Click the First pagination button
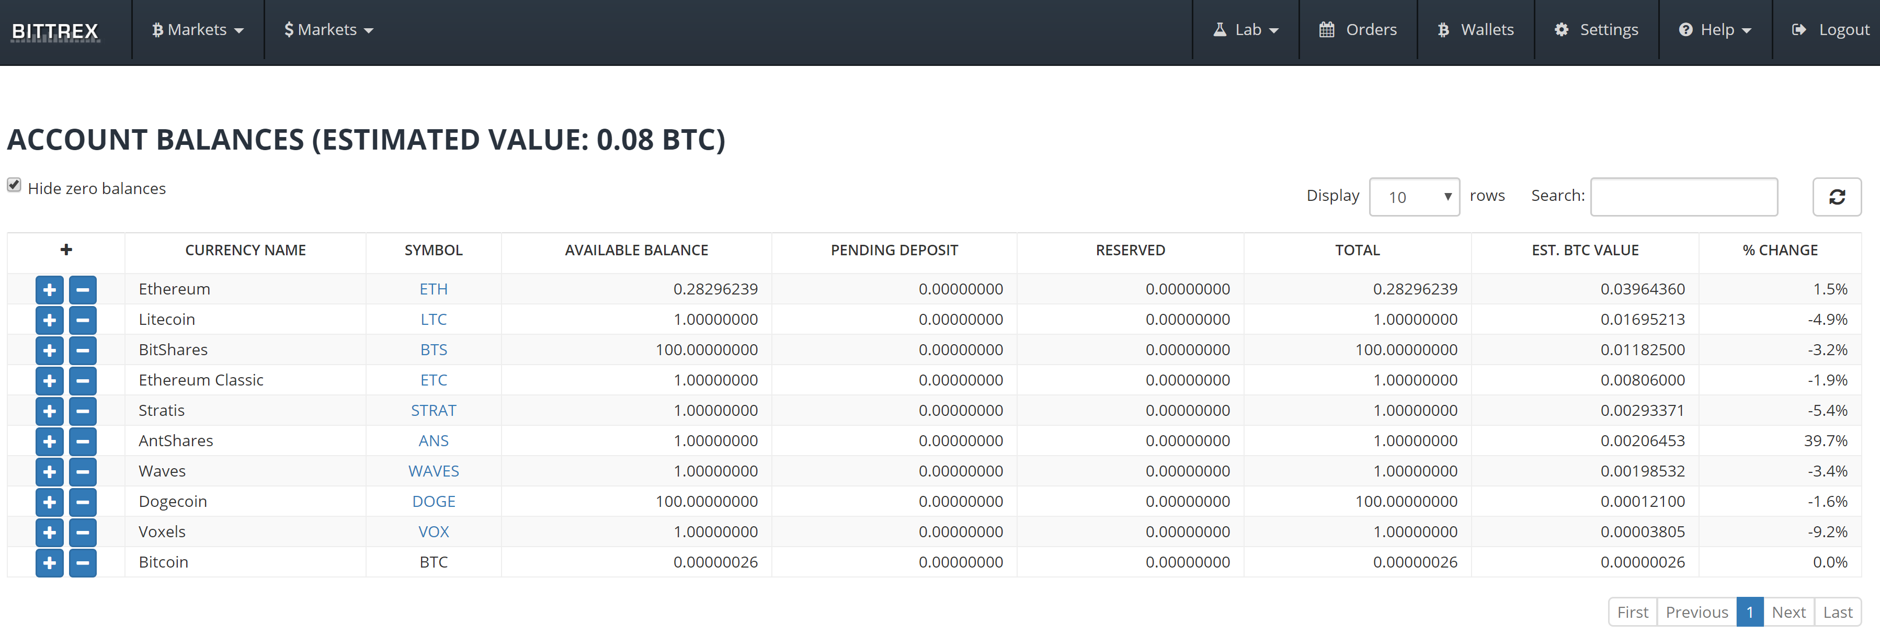Screen dimensions: 1880x634 pyautogui.click(x=1633, y=612)
